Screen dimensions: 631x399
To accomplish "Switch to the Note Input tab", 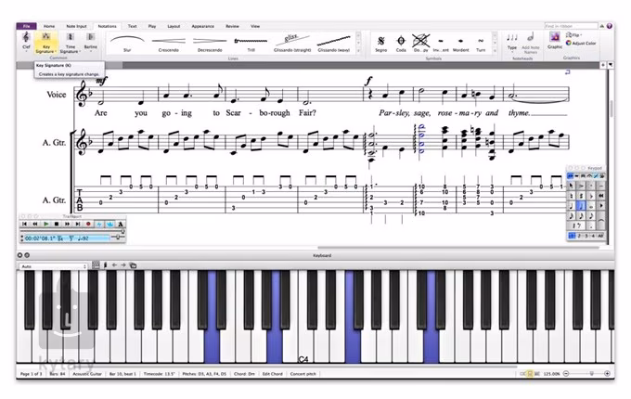I will click(76, 26).
